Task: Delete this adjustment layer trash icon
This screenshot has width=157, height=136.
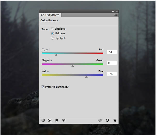Action: pos(115,120)
